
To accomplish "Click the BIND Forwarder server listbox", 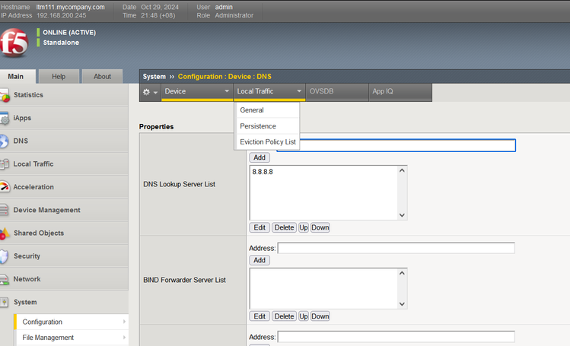I will pyautogui.click(x=328, y=289).
